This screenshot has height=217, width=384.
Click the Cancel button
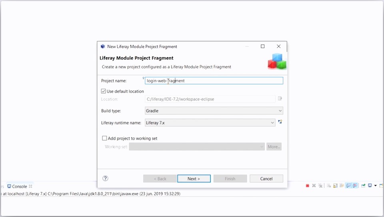pyautogui.click(x=266, y=179)
